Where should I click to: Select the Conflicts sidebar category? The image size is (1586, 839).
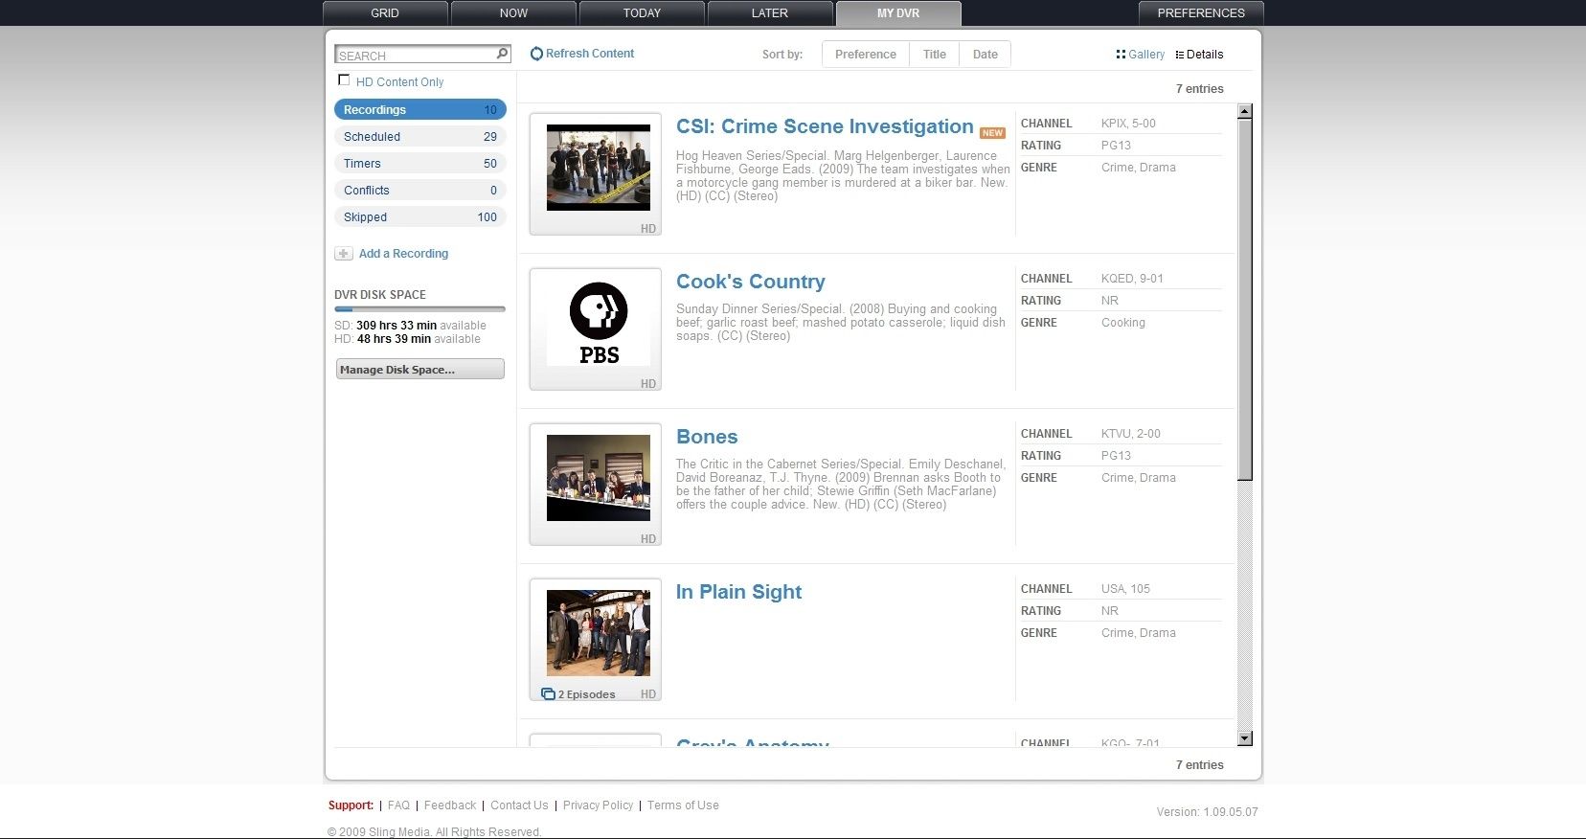point(419,191)
